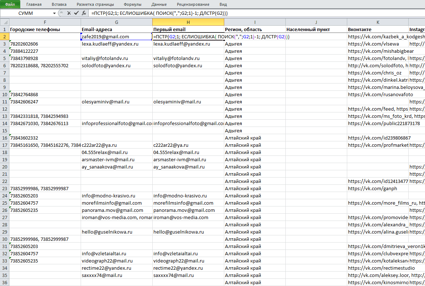Viewport: 425px width, 286px height.
Task: Cancel formula entry with the X icon
Action: pyautogui.click(x=69, y=13)
